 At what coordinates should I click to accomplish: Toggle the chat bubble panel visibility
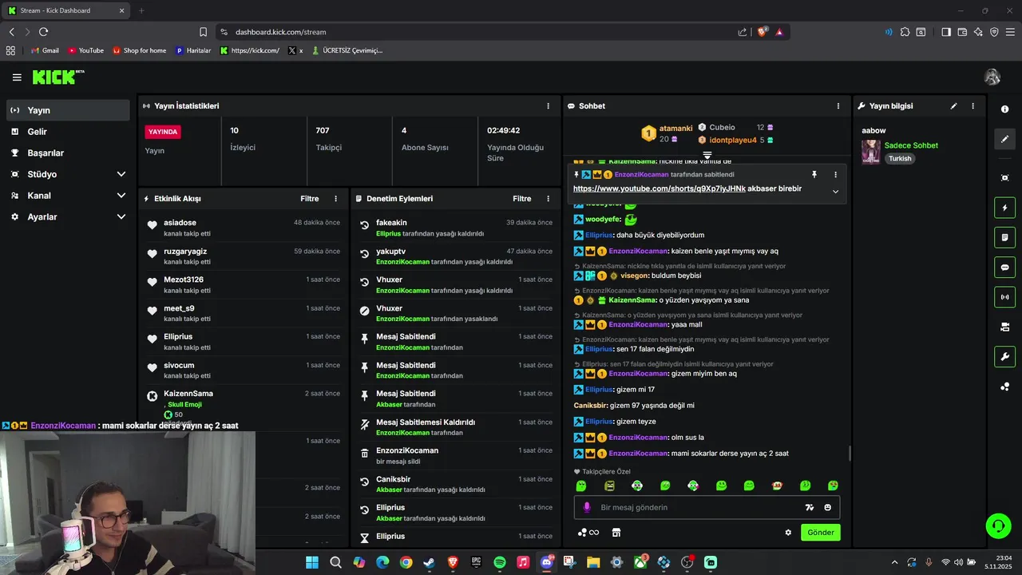pos(1004,268)
